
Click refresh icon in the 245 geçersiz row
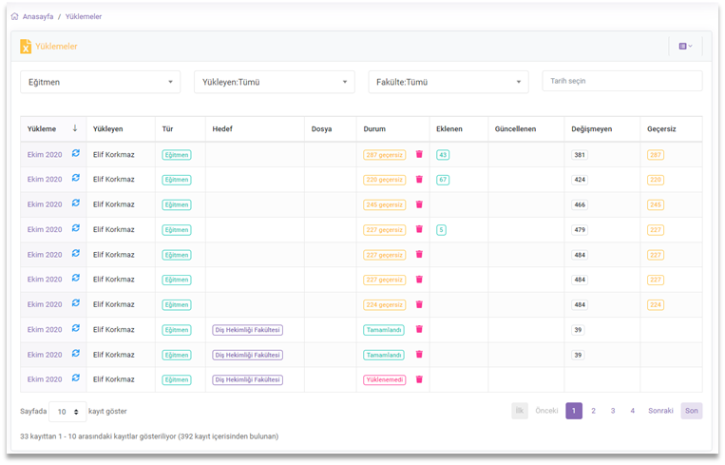[76, 203]
